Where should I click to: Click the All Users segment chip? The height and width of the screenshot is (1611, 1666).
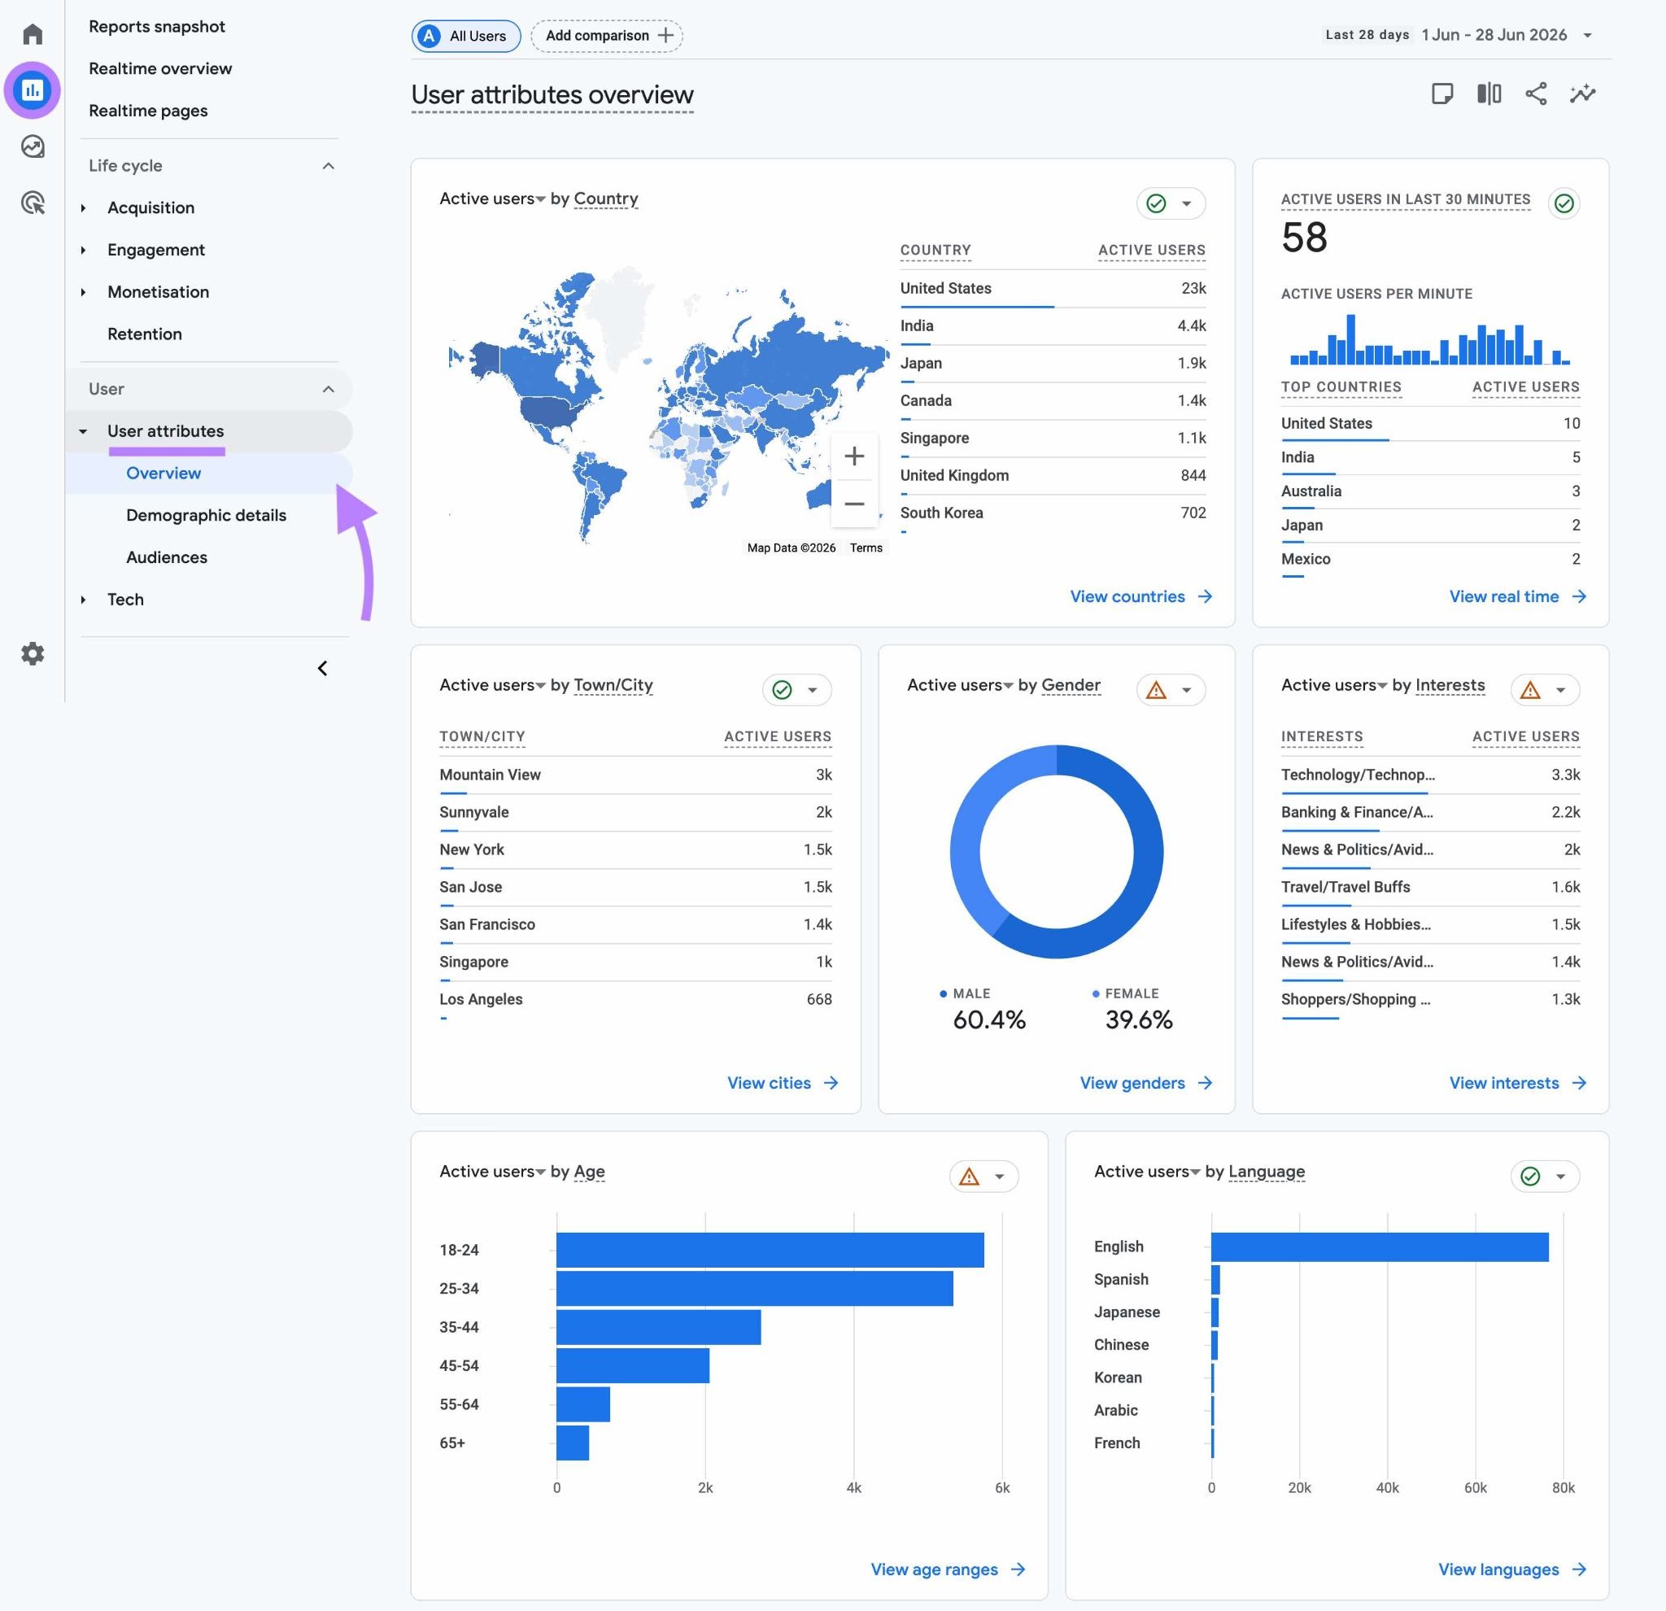(466, 36)
